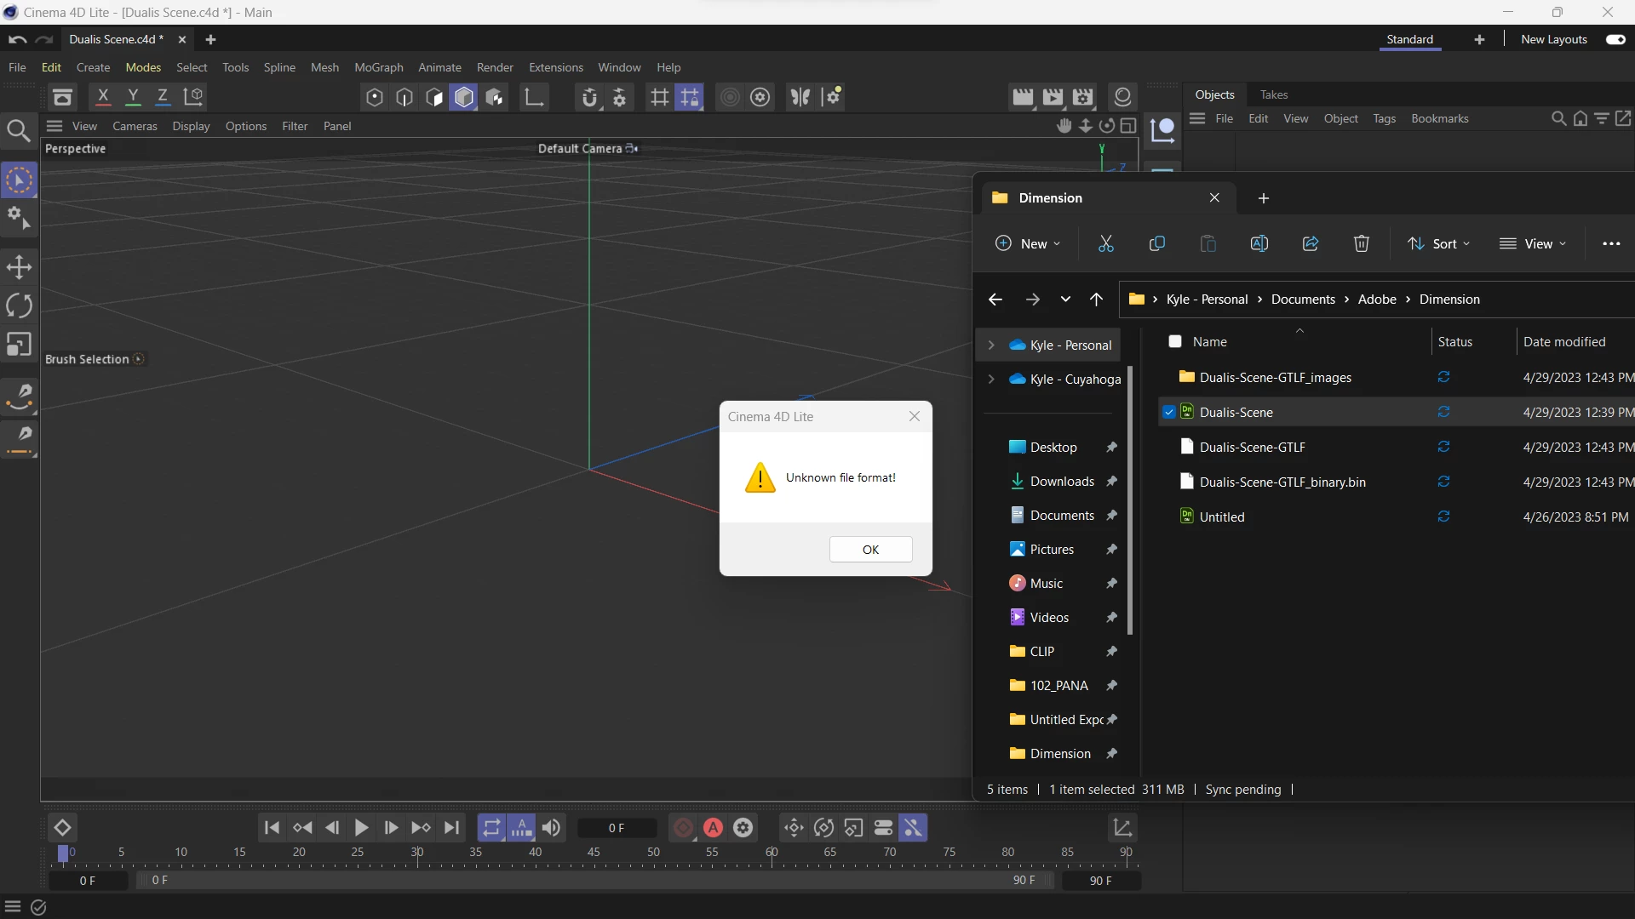Open the MoGraph menu
The width and height of the screenshot is (1635, 919).
[x=378, y=68]
